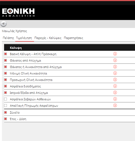The image size is (135, 141).
Task: Toggle the Σύνολο checkbox
Action: coord(5,112)
